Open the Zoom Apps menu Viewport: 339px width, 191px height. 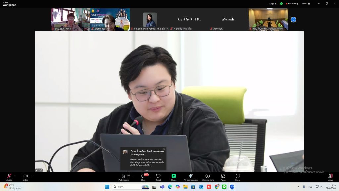pyautogui.click(x=223, y=177)
